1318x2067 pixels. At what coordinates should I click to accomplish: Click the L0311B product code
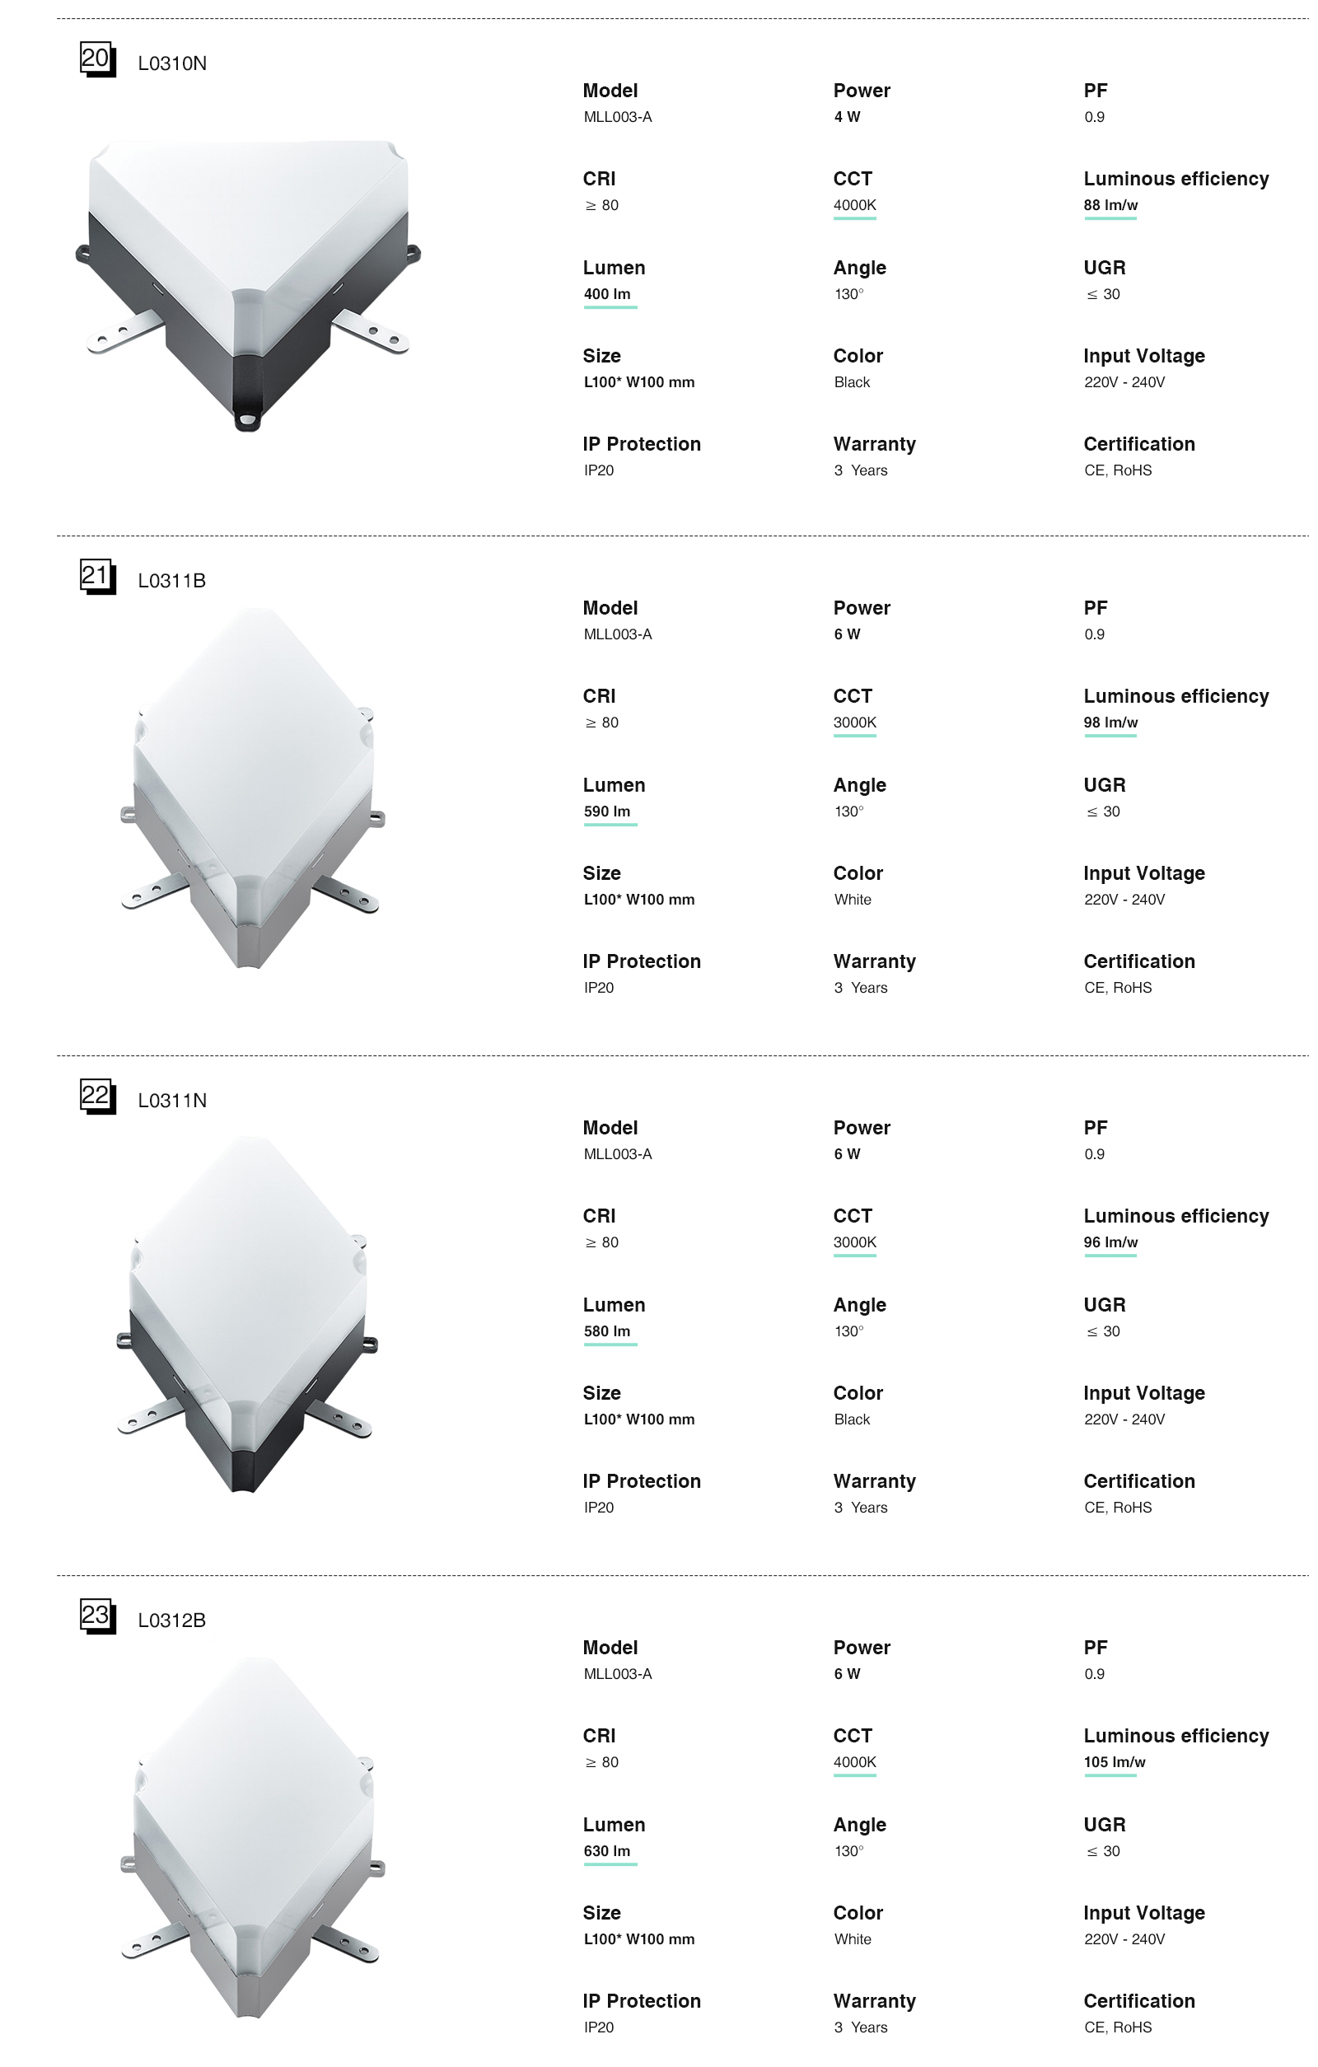pyautogui.click(x=171, y=581)
